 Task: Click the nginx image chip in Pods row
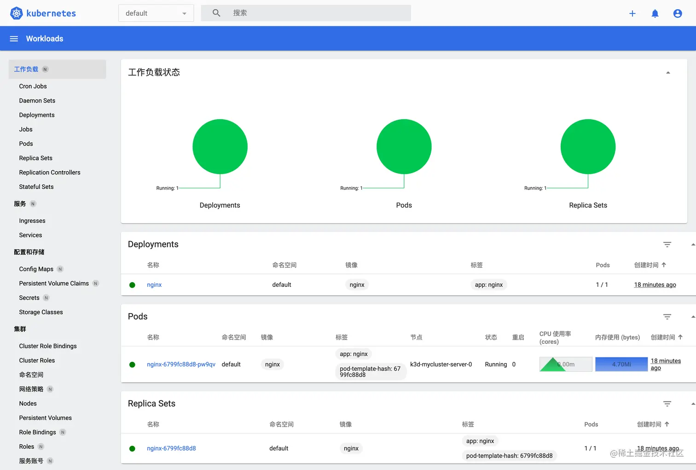(273, 365)
